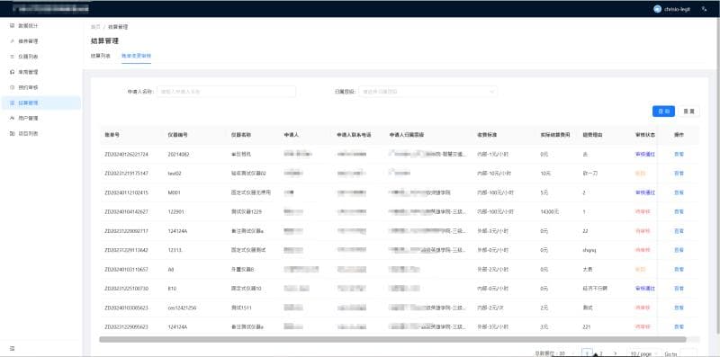Screen dimensions: 720x357
Task: Click the instrument code 20214082
Action: point(178,154)
